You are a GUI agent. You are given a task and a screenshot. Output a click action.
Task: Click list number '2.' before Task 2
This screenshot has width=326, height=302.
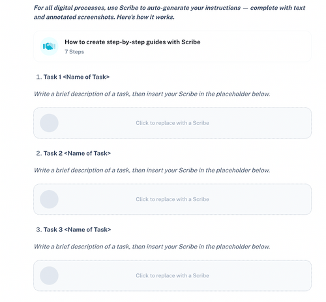[39, 154]
